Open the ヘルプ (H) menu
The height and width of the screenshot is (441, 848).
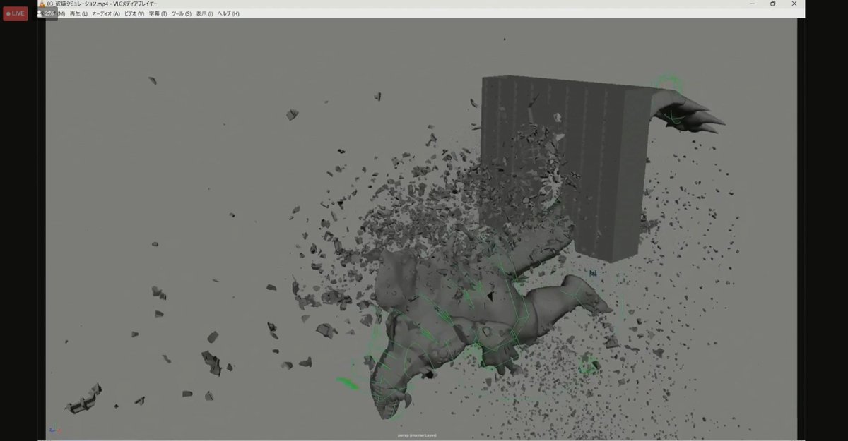pos(228,13)
